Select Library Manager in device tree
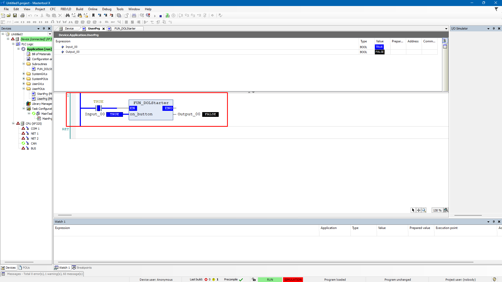The image size is (502, 282). click(42, 104)
